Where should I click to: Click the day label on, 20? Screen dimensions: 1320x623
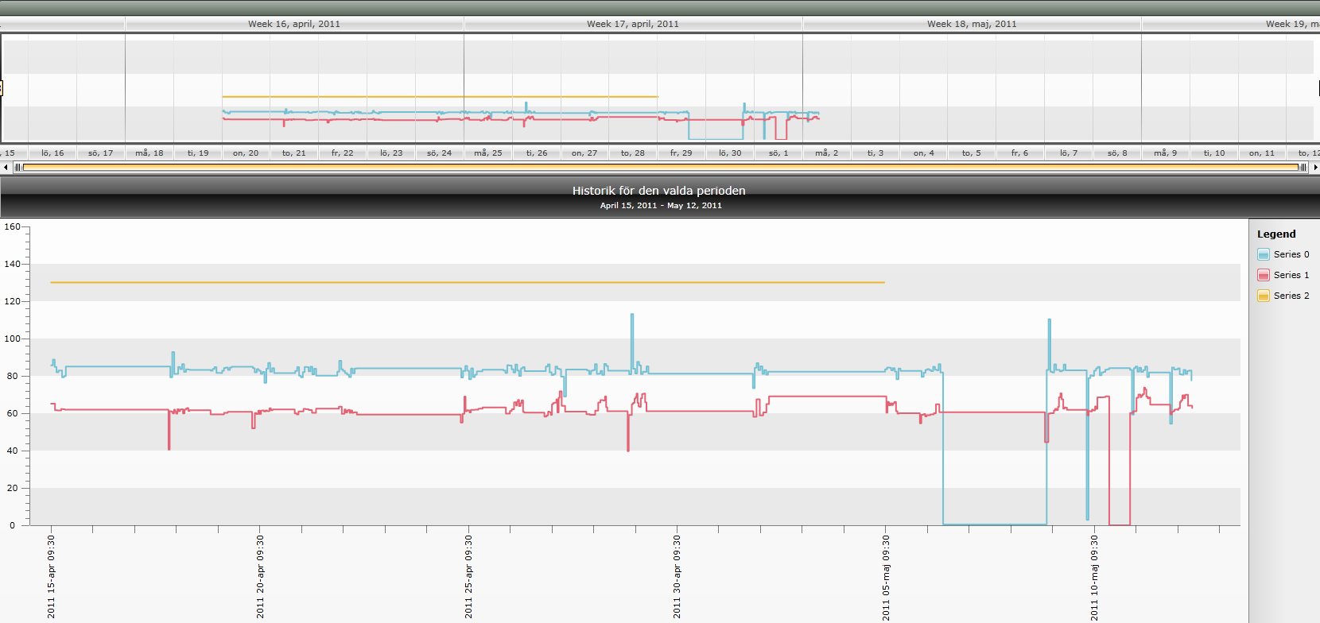coord(246,153)
